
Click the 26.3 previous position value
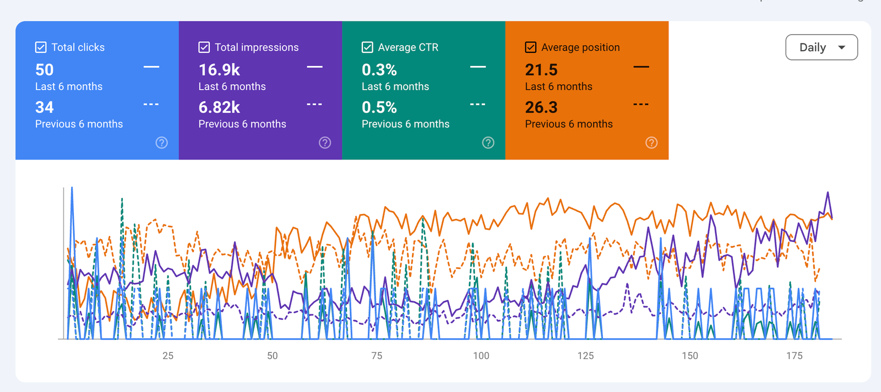[x=541, y=107]
